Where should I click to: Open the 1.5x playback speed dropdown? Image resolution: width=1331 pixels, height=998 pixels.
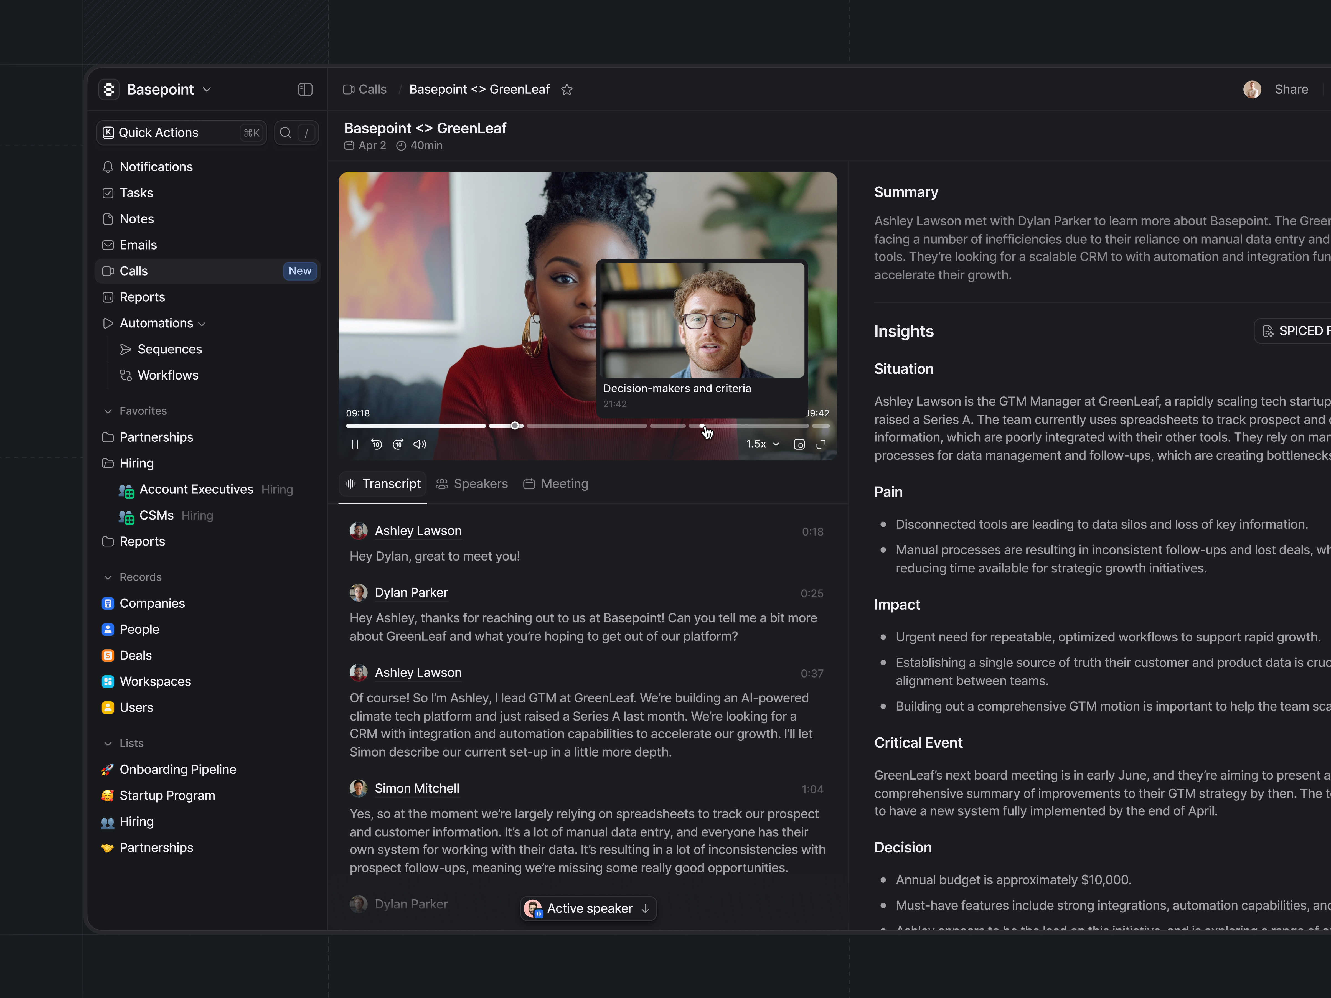pos(761,444)
